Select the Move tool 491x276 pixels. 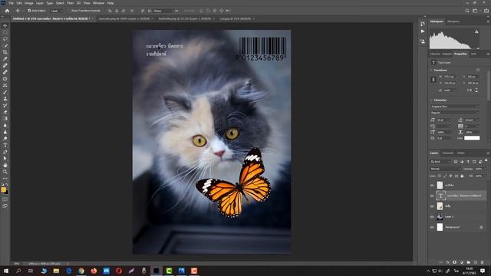point(5,25)
